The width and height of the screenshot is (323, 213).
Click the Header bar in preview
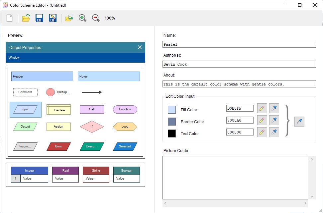42,77
